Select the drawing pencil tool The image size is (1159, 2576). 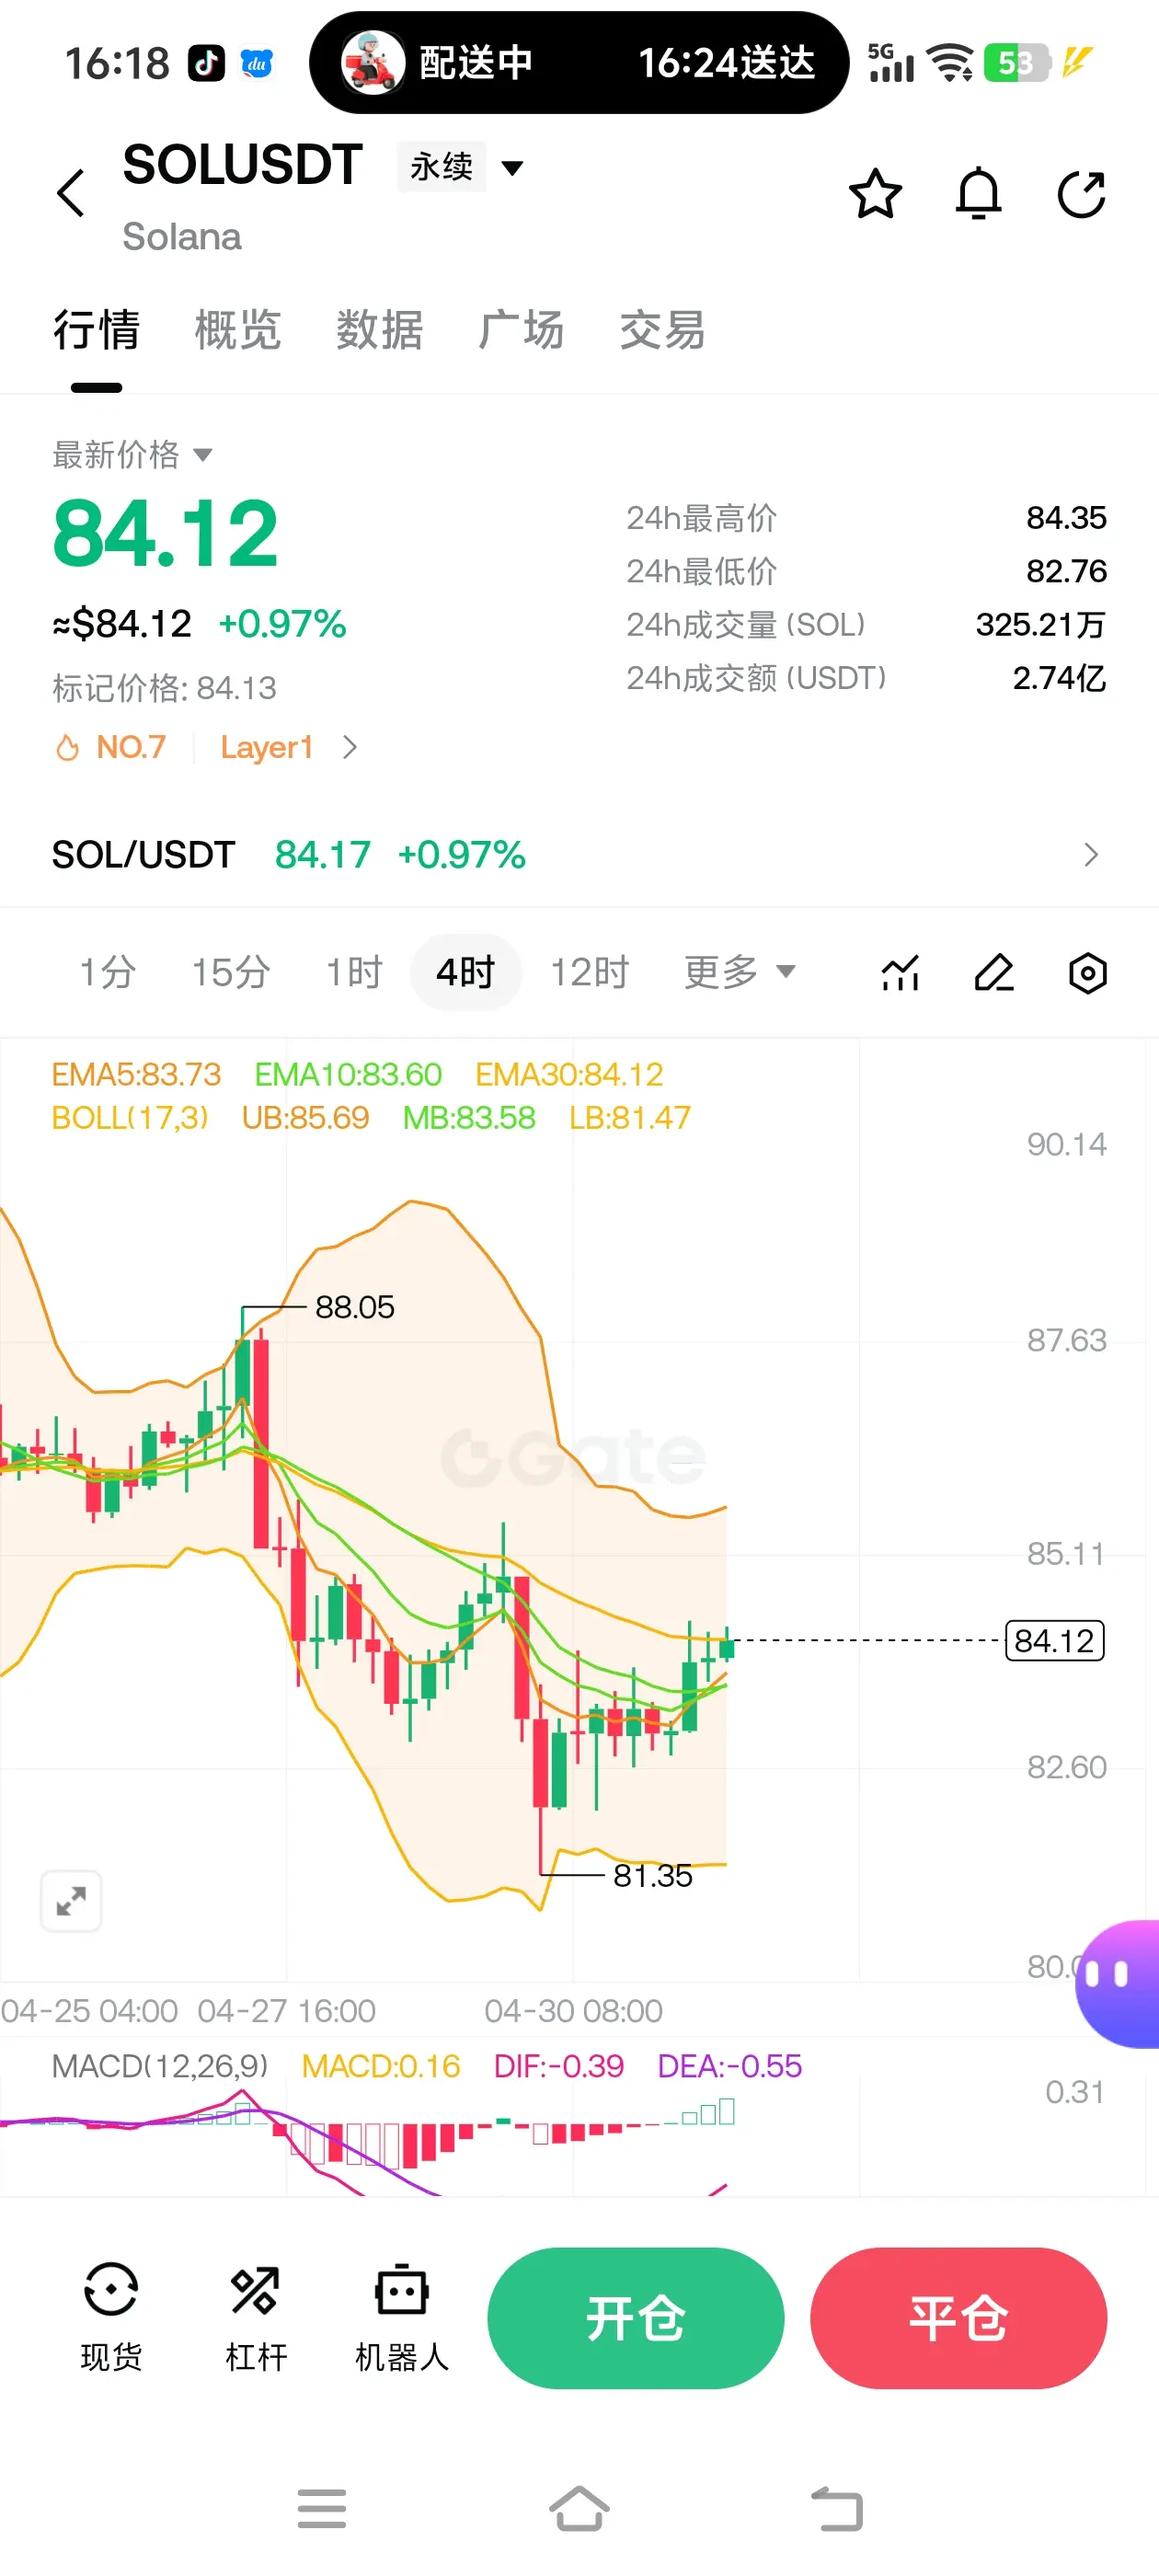[994, 972]
